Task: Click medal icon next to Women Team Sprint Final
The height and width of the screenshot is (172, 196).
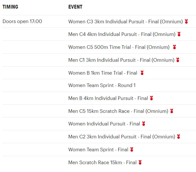Action: pos(132,149)
